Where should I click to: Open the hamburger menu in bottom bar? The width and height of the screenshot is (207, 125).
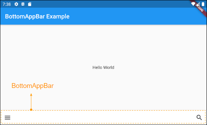[x=8, y=117]
